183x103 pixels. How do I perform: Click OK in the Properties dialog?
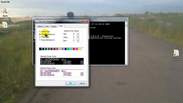pos(71,83)
